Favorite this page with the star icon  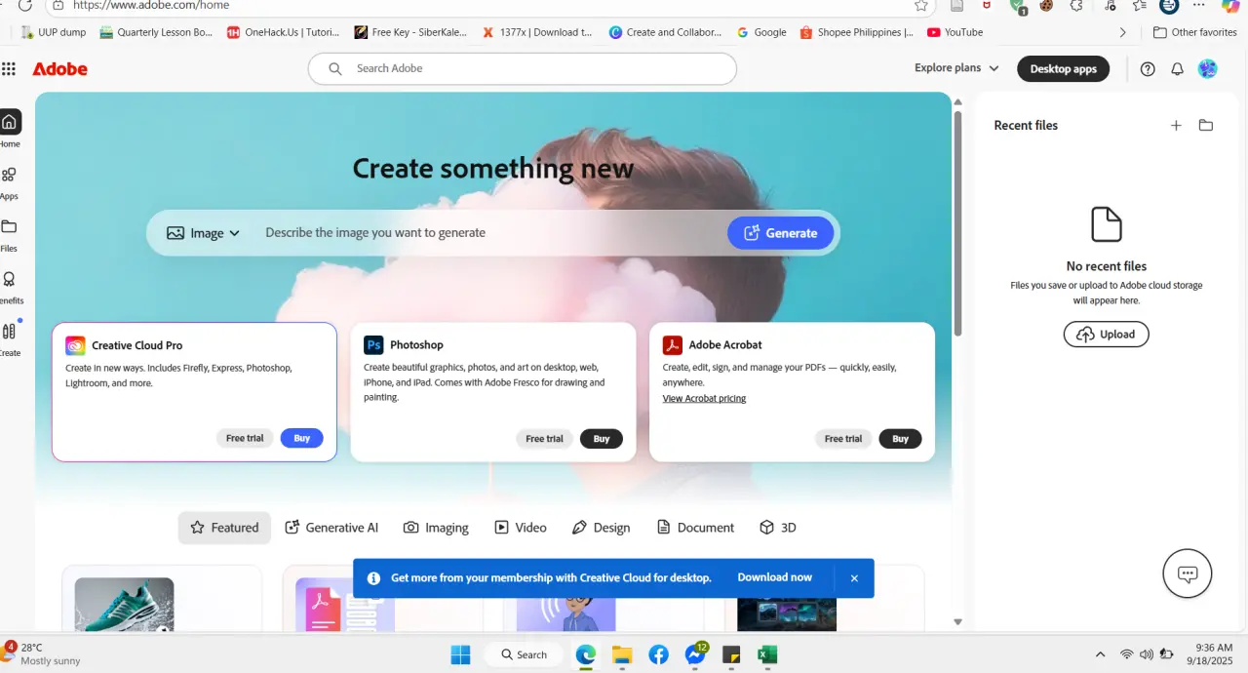point(920,5)
